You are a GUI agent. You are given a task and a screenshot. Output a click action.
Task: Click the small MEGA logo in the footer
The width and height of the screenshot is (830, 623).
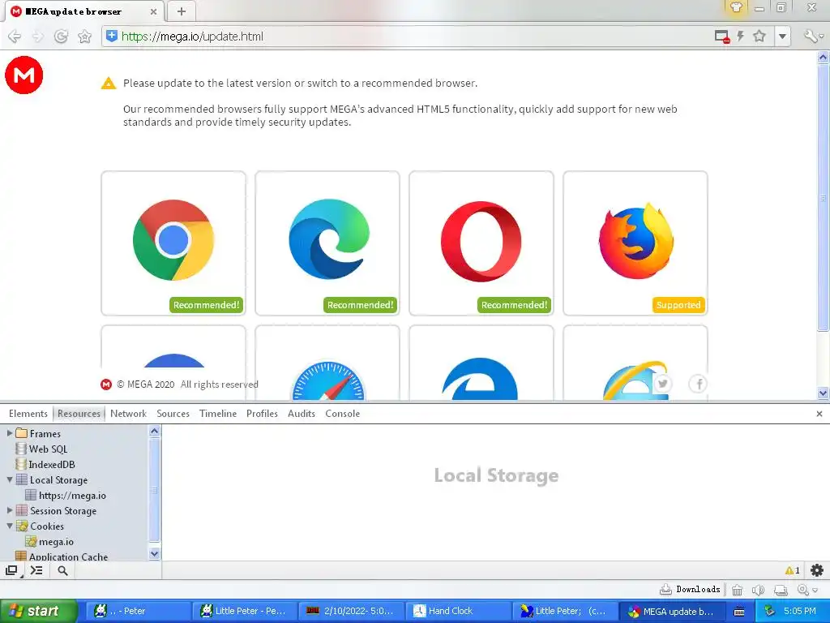point(106,385)
